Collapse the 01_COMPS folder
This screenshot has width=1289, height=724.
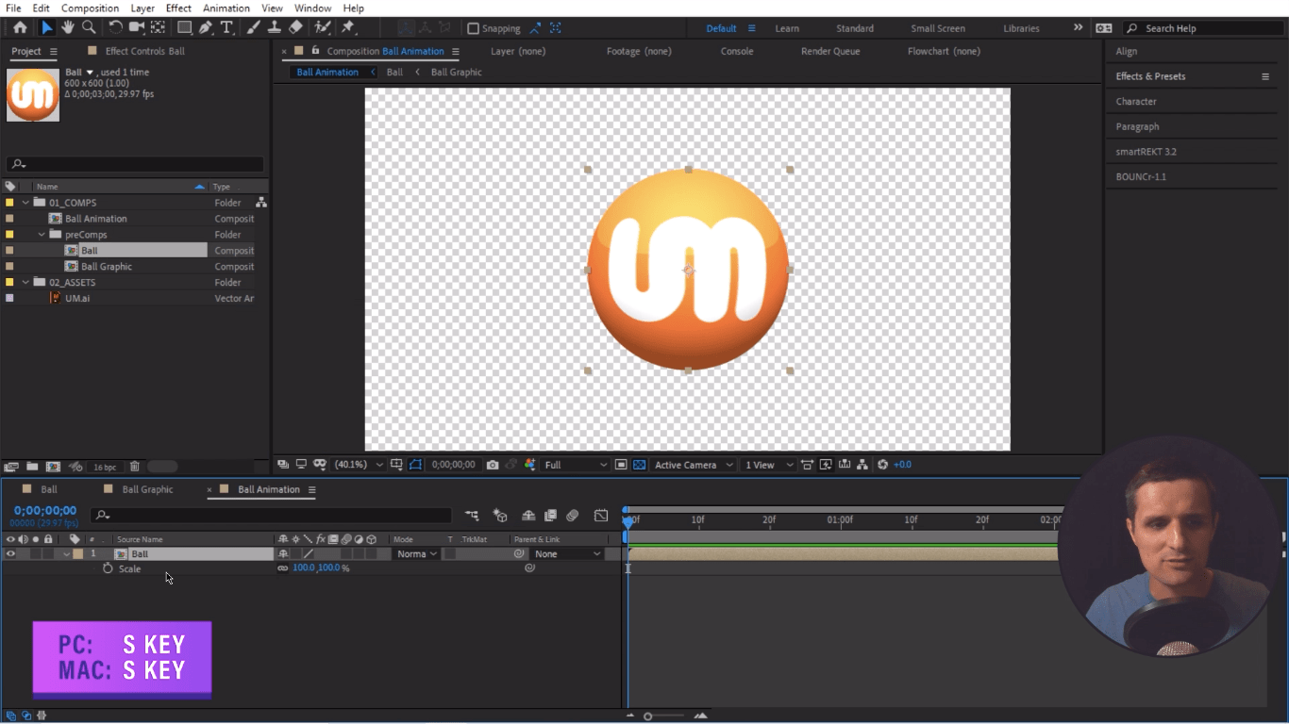tap(25, 202)
